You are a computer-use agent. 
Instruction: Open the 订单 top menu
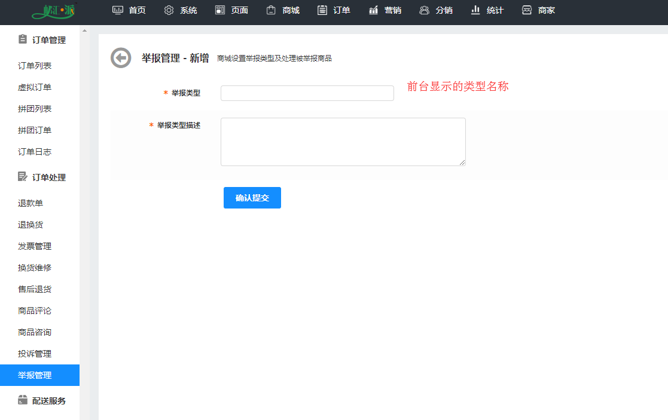(x=334, y=10)
